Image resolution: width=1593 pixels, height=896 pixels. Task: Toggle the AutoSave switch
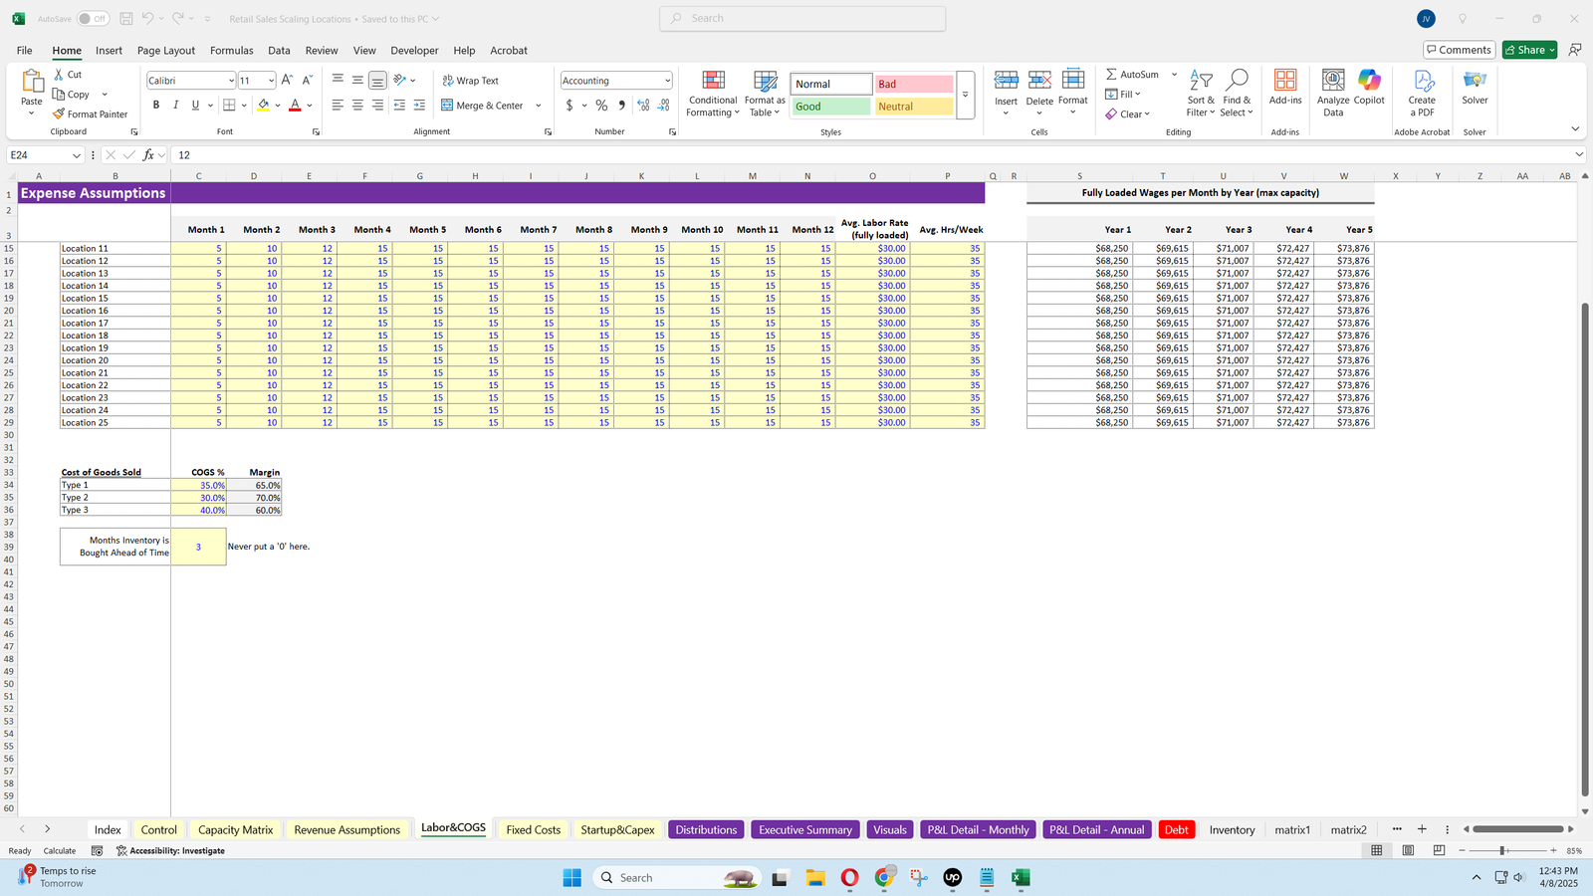93,19
